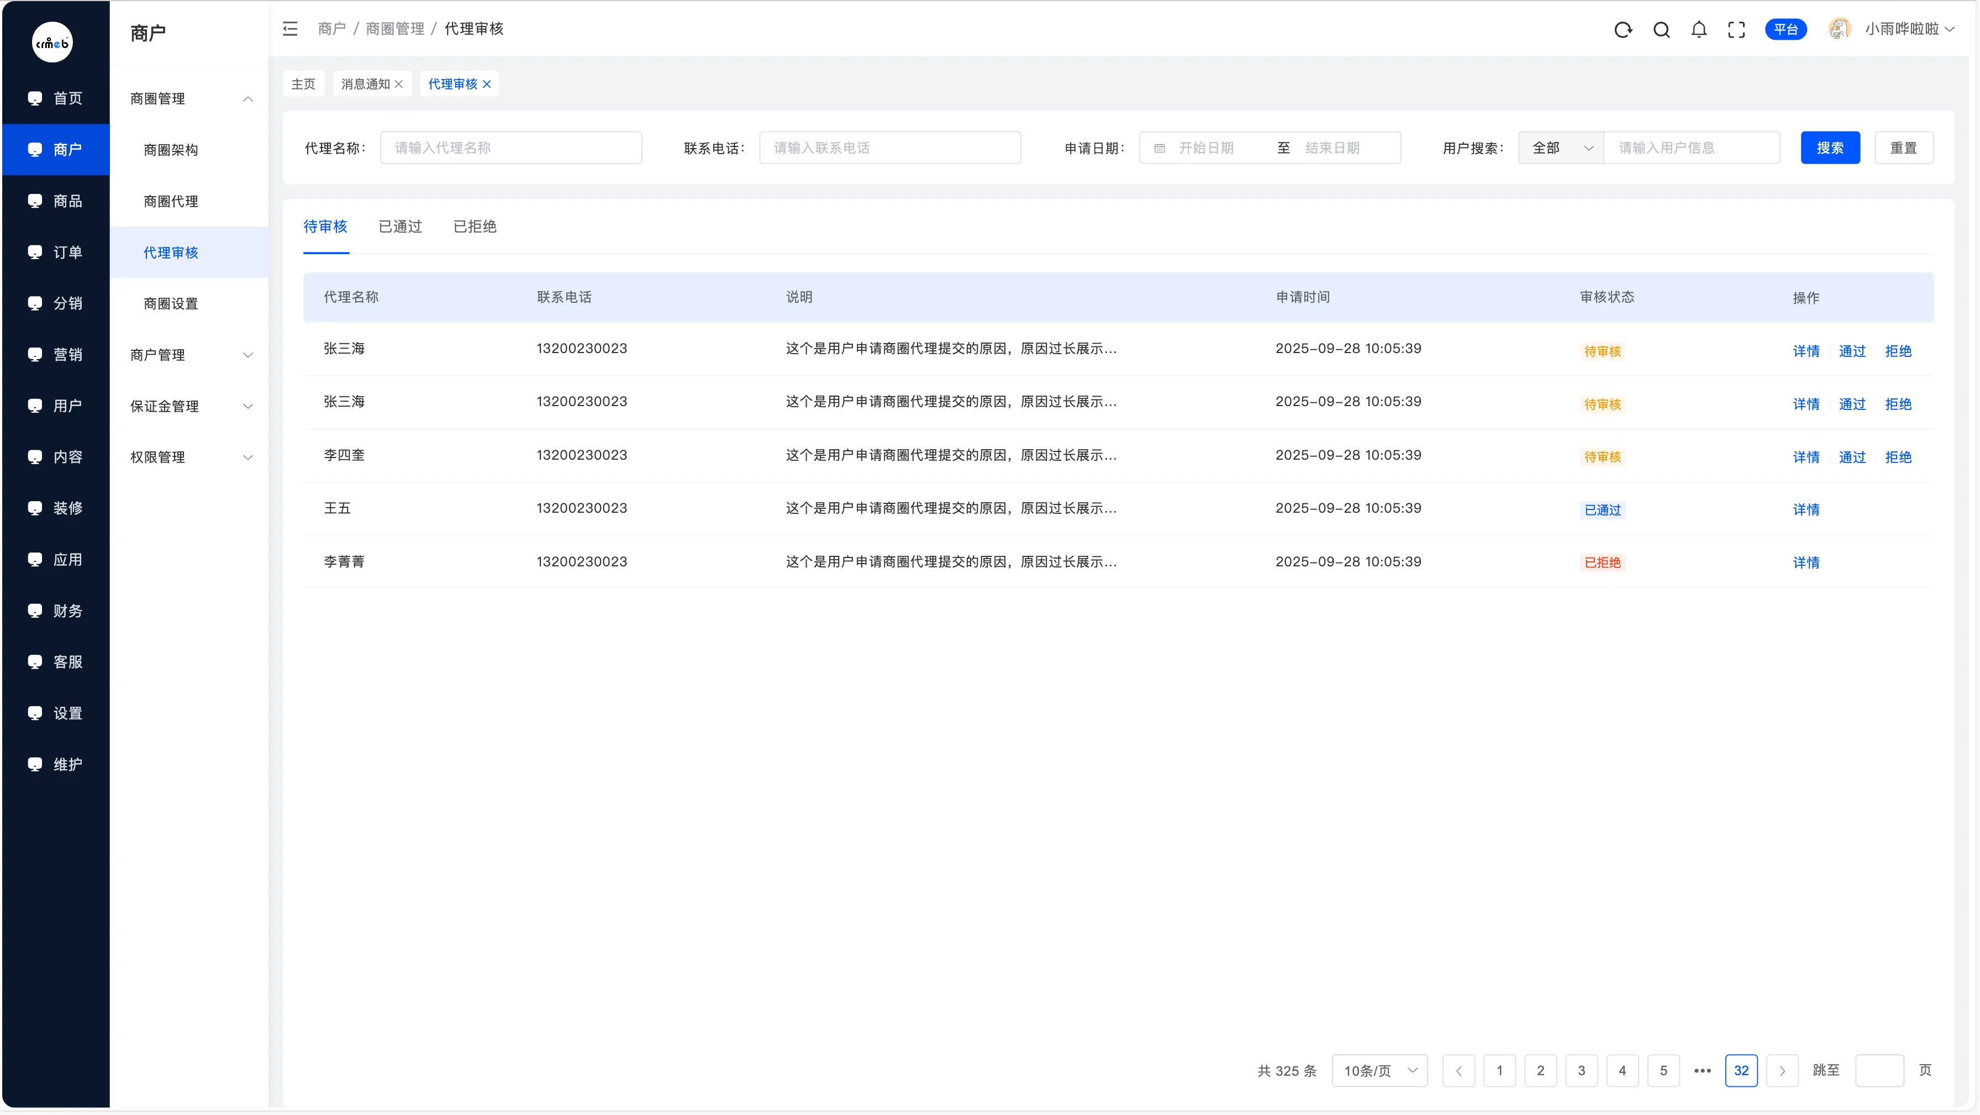Open notifications bell icon
Viewport: 1980px width, 1115px height.
pyautogui.click(x=1699, y=30)
